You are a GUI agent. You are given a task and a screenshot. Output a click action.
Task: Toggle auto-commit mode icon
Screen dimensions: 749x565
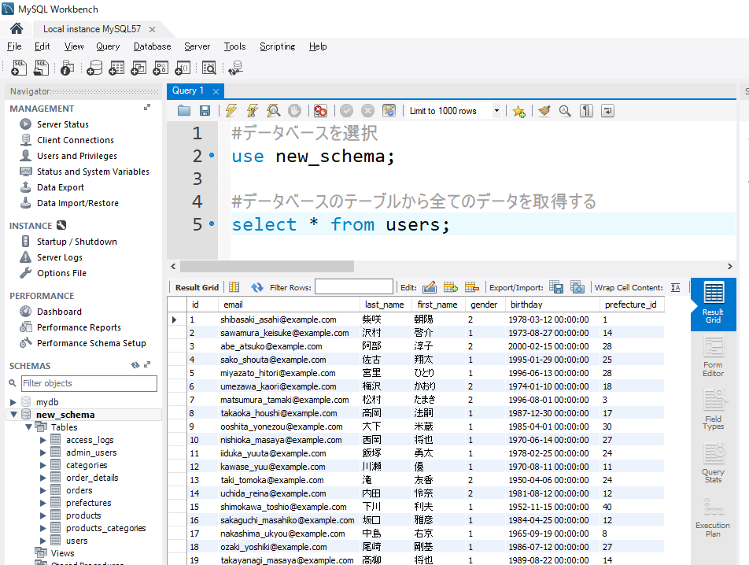[389, 111]
